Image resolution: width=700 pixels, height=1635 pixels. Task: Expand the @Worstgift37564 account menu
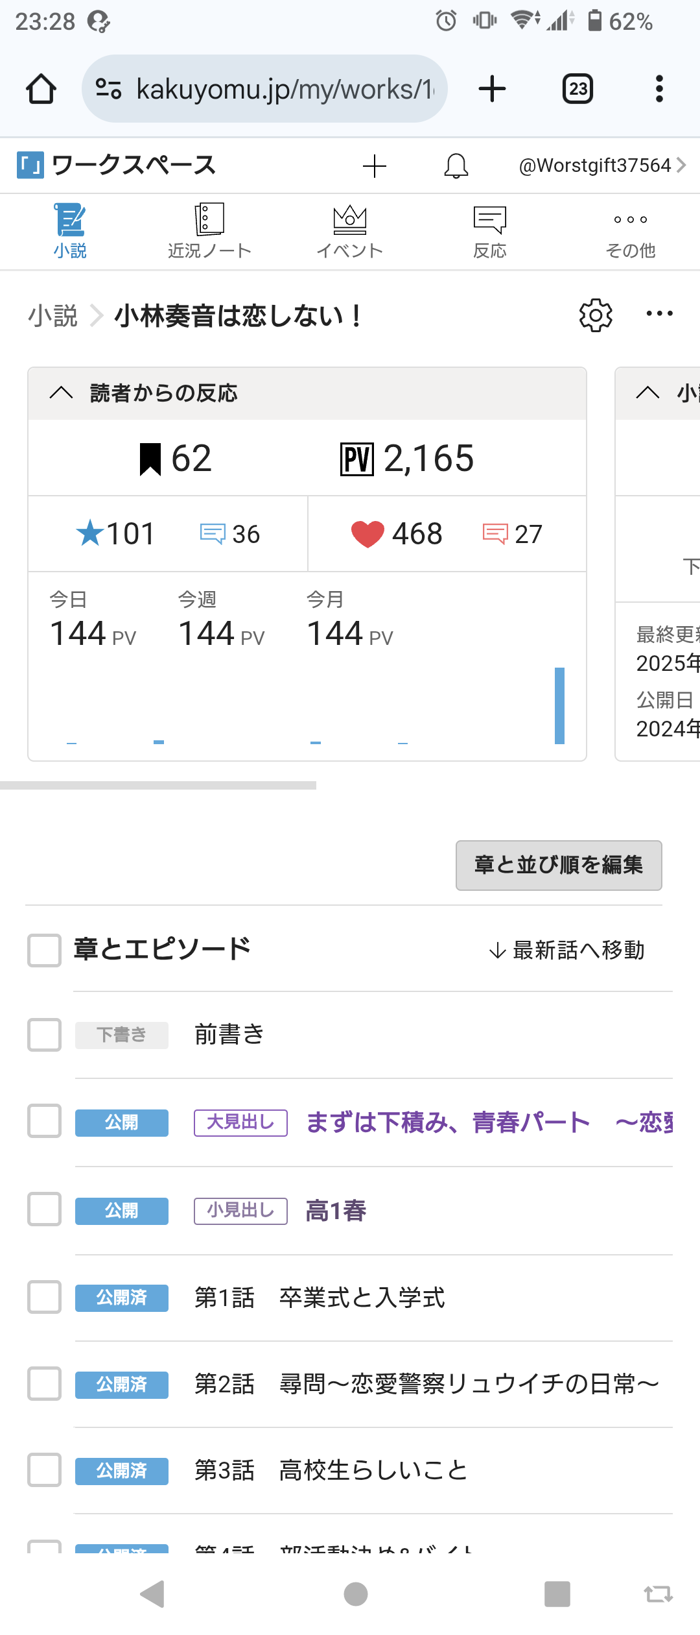(x=601, y=166)
